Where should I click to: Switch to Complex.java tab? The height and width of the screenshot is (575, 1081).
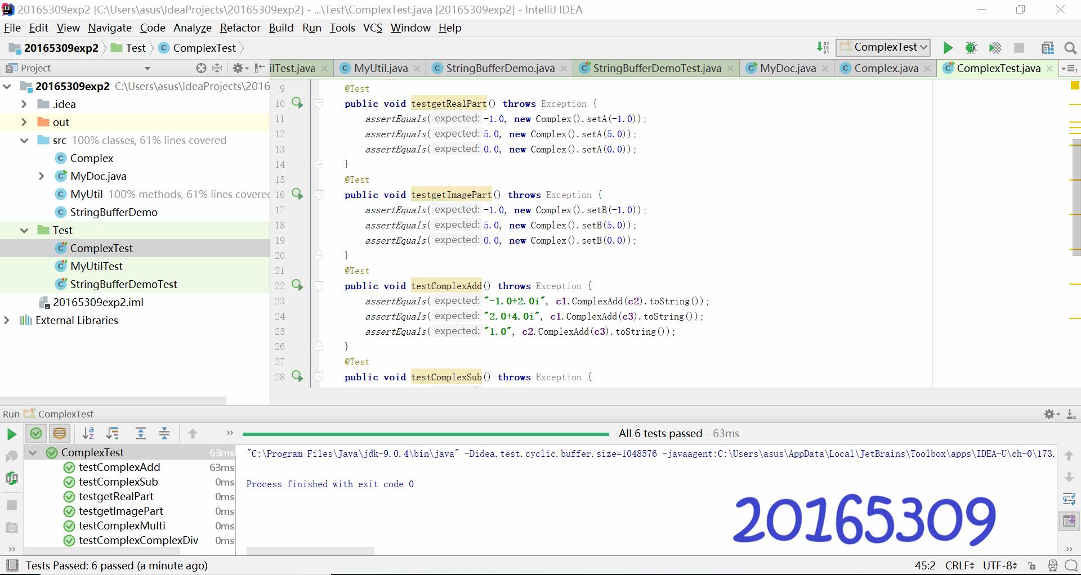pos(886,68)
